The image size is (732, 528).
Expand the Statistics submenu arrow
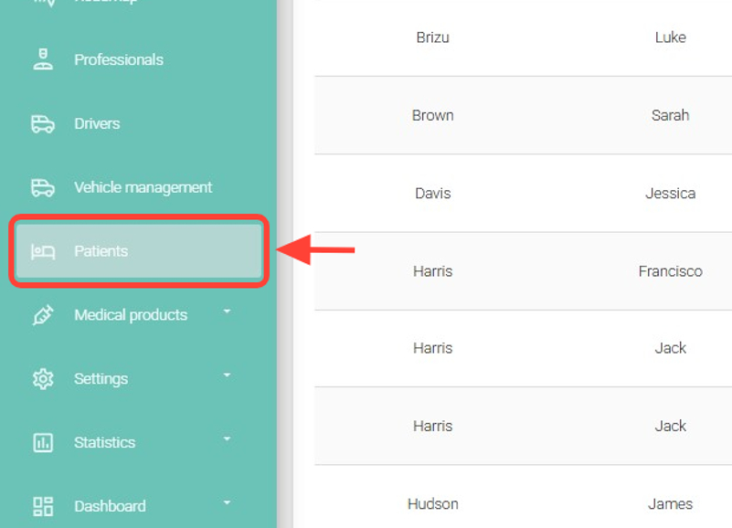227,439
